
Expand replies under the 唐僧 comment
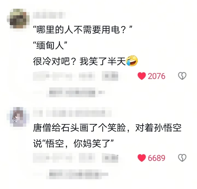tap(77, 174)
